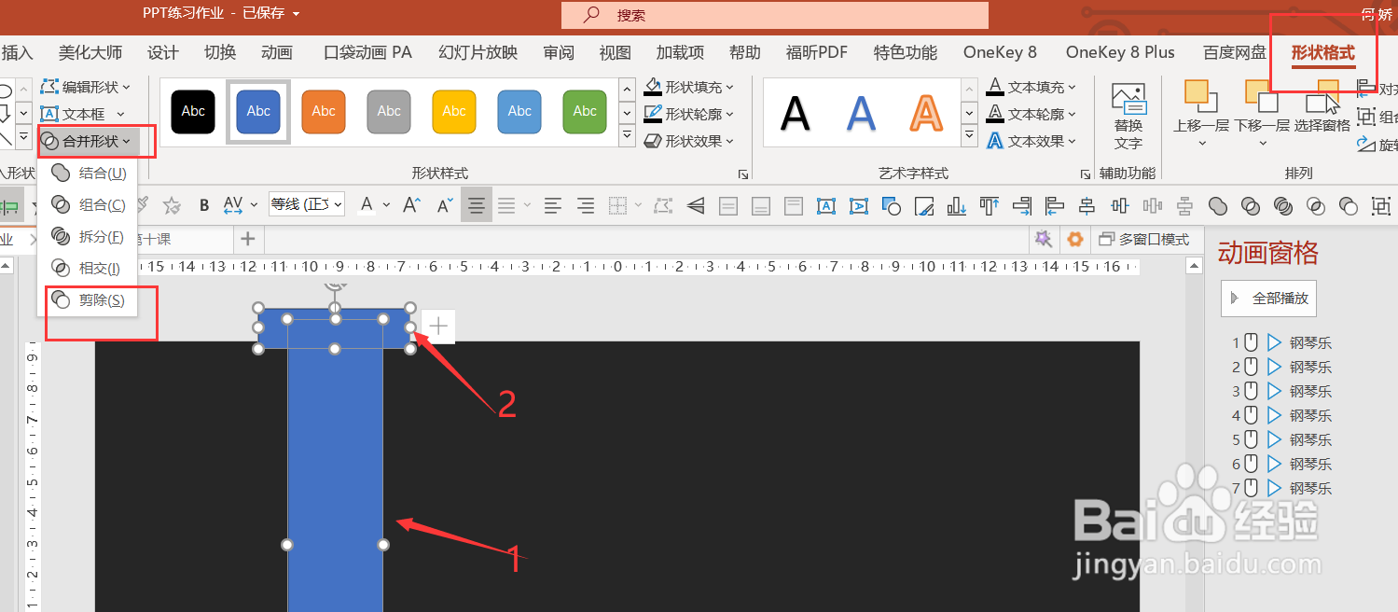Apply the orange Abc shape style

click(324, 111)
